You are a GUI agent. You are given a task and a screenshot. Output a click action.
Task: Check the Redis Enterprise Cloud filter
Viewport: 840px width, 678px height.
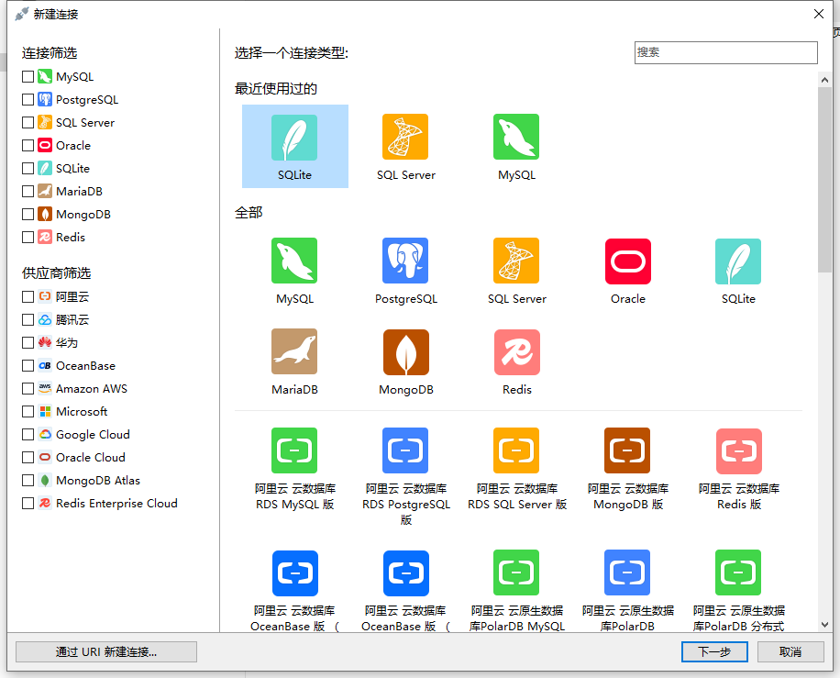point(28,504)
